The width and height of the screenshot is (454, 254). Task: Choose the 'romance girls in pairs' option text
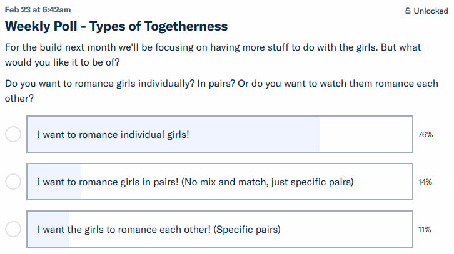pyautogui.click(x=106, y=182)
